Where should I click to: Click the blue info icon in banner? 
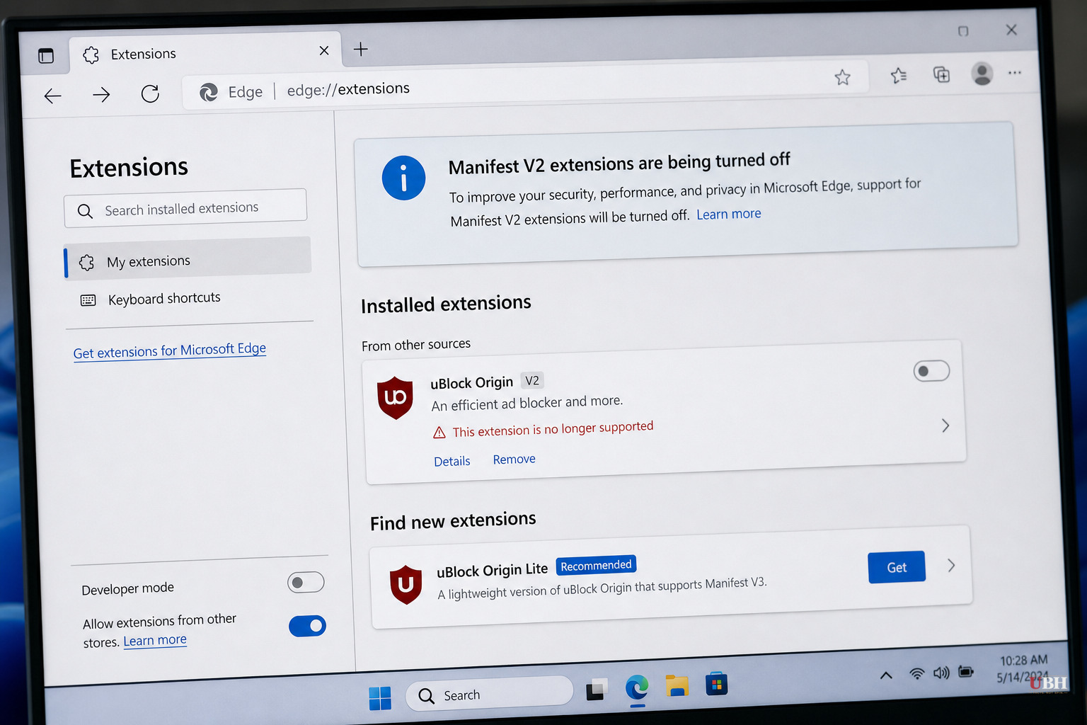tap(403, 178)
